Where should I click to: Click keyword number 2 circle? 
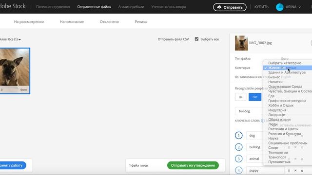point(238,147)
